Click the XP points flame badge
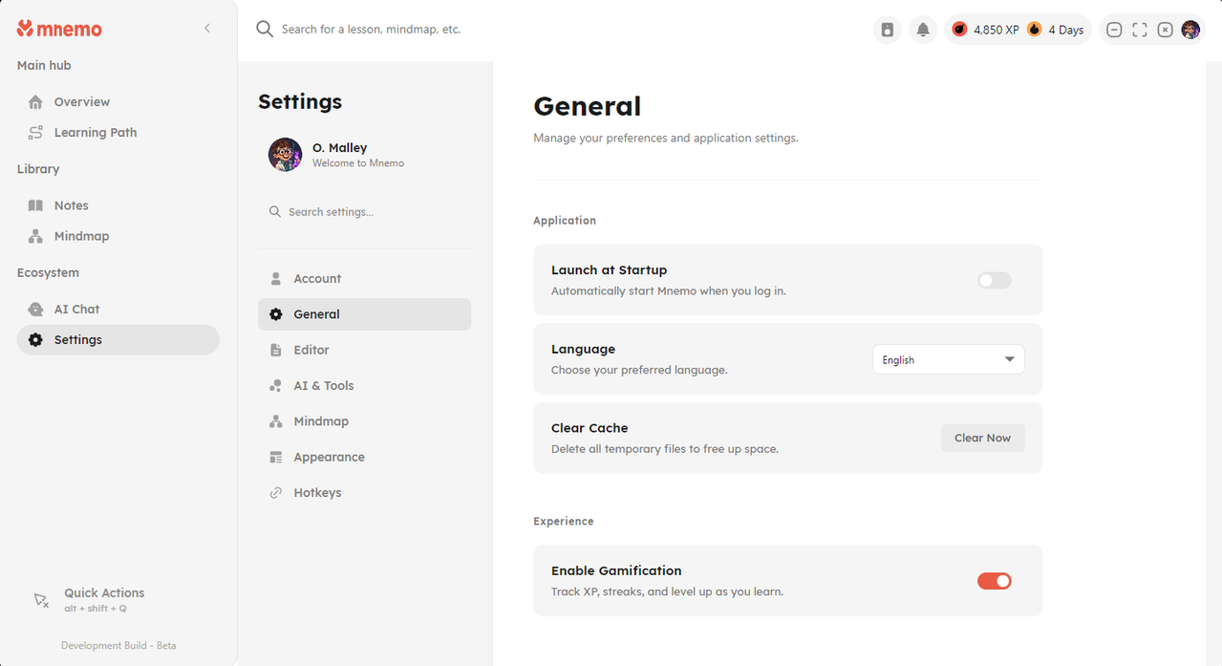 pos(959,30)
